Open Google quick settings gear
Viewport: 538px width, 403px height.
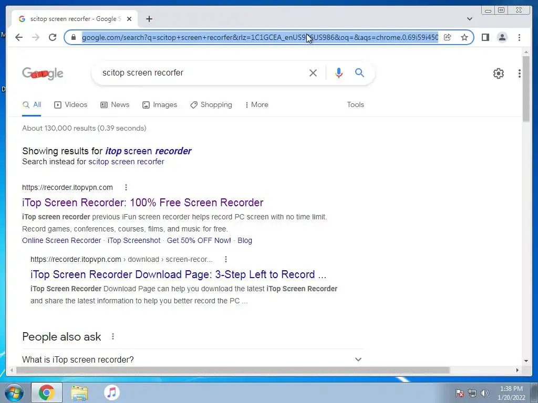tap(499, 73)
